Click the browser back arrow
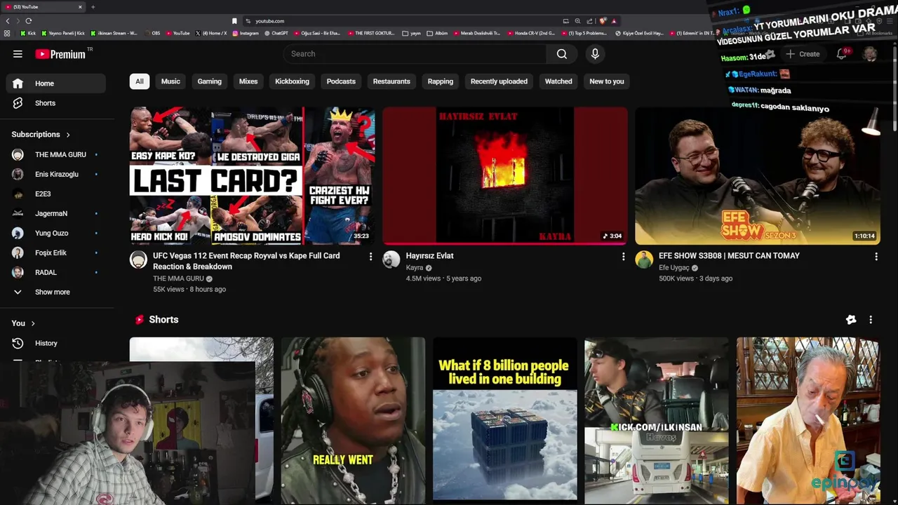The width and height of the screenshot is (898, 505). coord(8,21)
